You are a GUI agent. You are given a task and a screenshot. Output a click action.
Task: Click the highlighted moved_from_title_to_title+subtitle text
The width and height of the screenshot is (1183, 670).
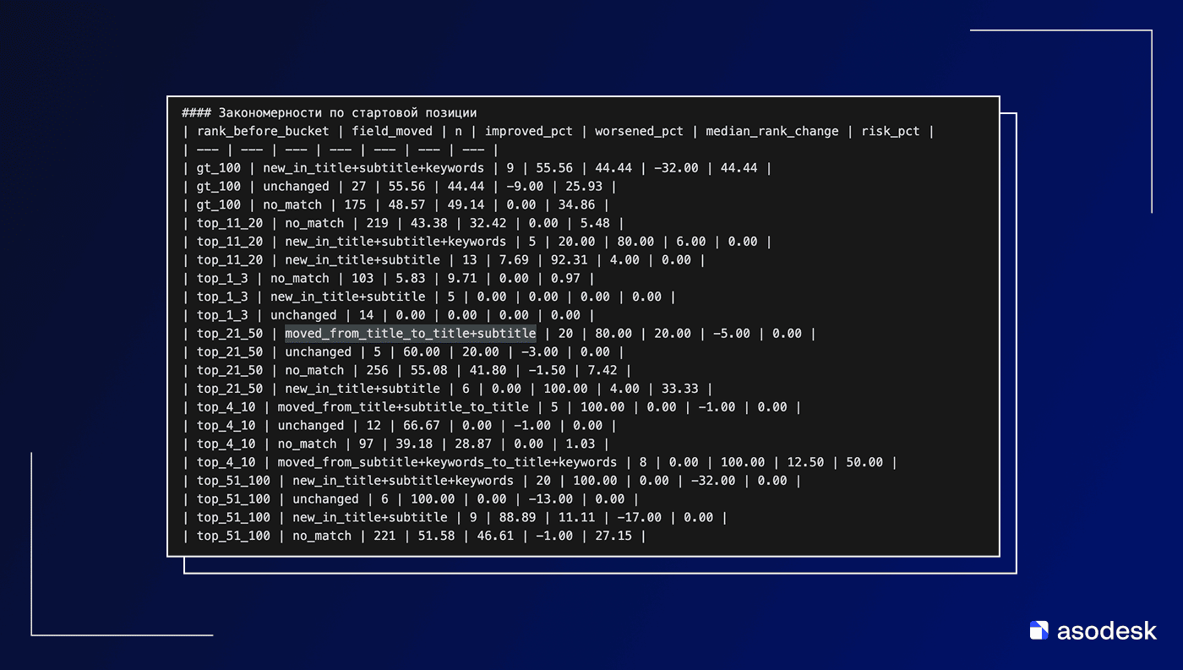[410, 334]
